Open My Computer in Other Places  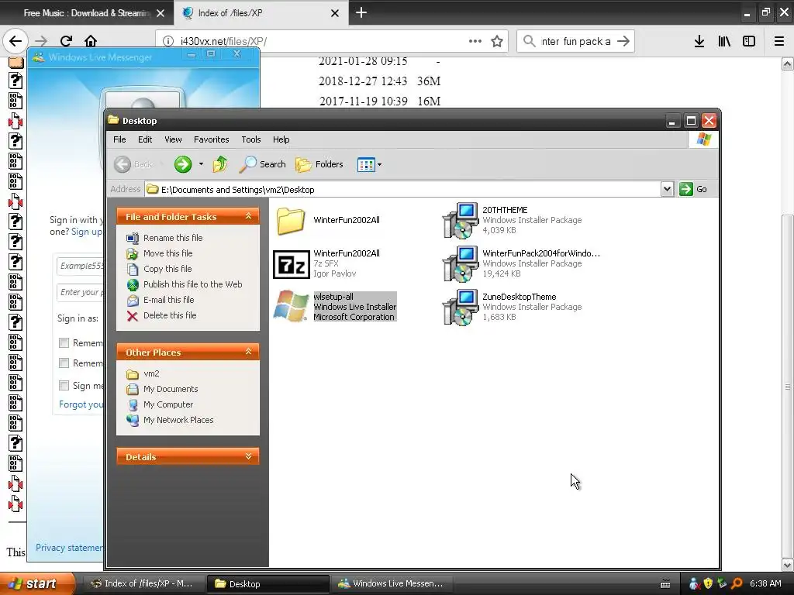pos(168,404)
